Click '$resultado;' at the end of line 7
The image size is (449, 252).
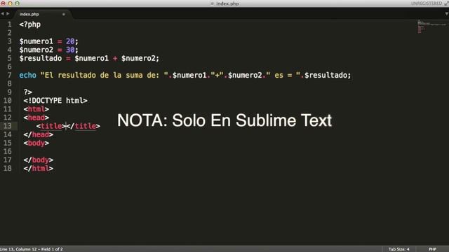(x=328, y=75)
